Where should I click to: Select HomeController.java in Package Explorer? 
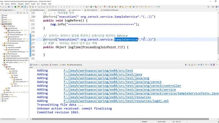tap(16, 35)
